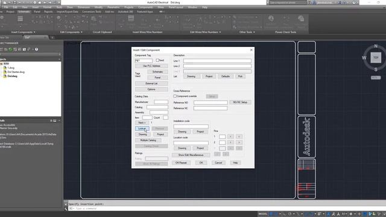
Task: Open the Wires menu in menu bar
Action: click(x=161, y=7)
